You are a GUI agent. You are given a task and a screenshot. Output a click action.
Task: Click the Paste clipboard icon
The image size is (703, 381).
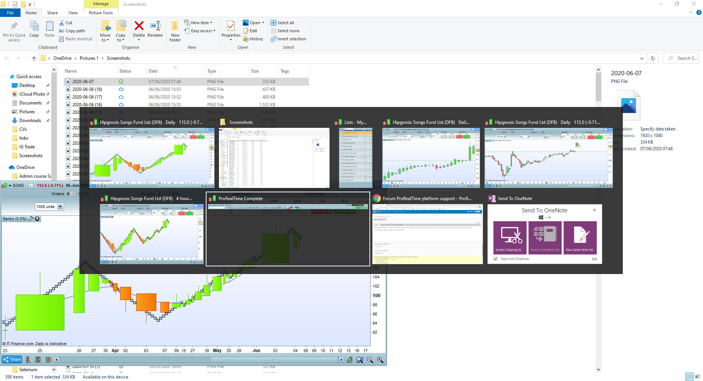point(49,26)
